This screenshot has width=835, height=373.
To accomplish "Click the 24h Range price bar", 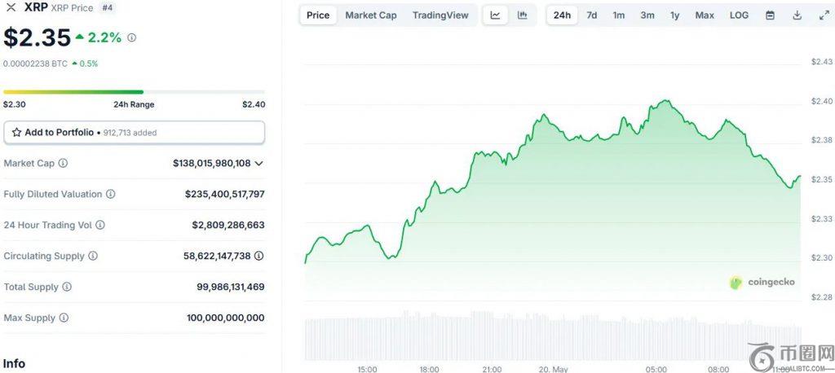I will tap(134, 92).
